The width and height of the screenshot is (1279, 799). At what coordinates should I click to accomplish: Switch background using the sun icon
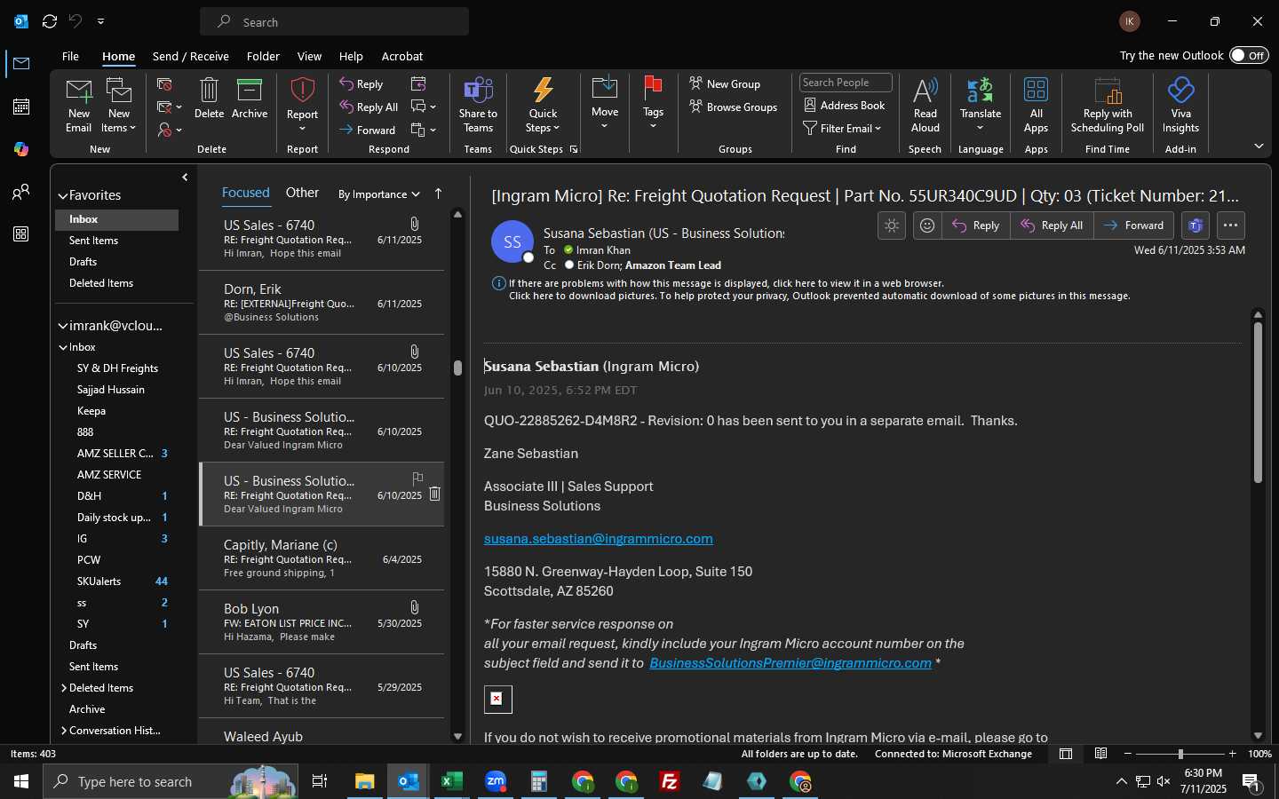coord(892,225)
